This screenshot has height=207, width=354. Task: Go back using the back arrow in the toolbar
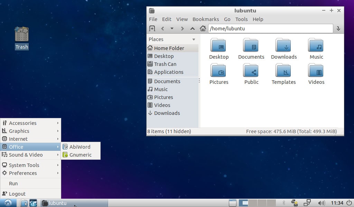[162, 29]
